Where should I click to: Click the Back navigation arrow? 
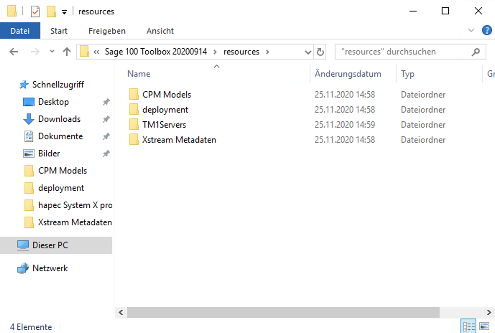pos(14,52)
